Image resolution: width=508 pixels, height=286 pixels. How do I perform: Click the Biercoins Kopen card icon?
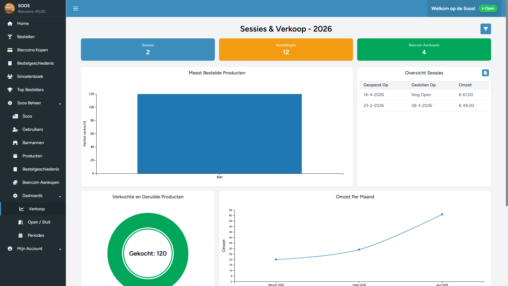[x=10, y=50]
